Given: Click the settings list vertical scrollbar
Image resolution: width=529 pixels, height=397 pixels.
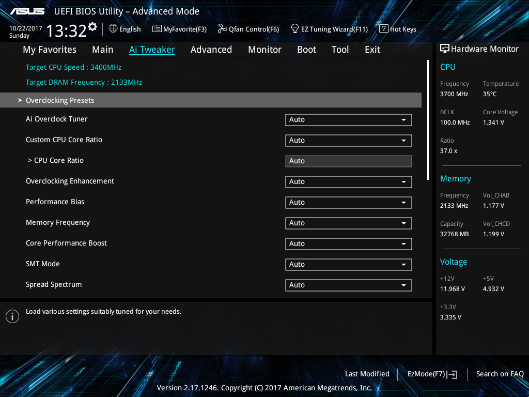Looking at the screenshot, I should [x=428, y=120].
